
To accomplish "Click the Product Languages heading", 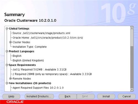I will coord(22,51).
